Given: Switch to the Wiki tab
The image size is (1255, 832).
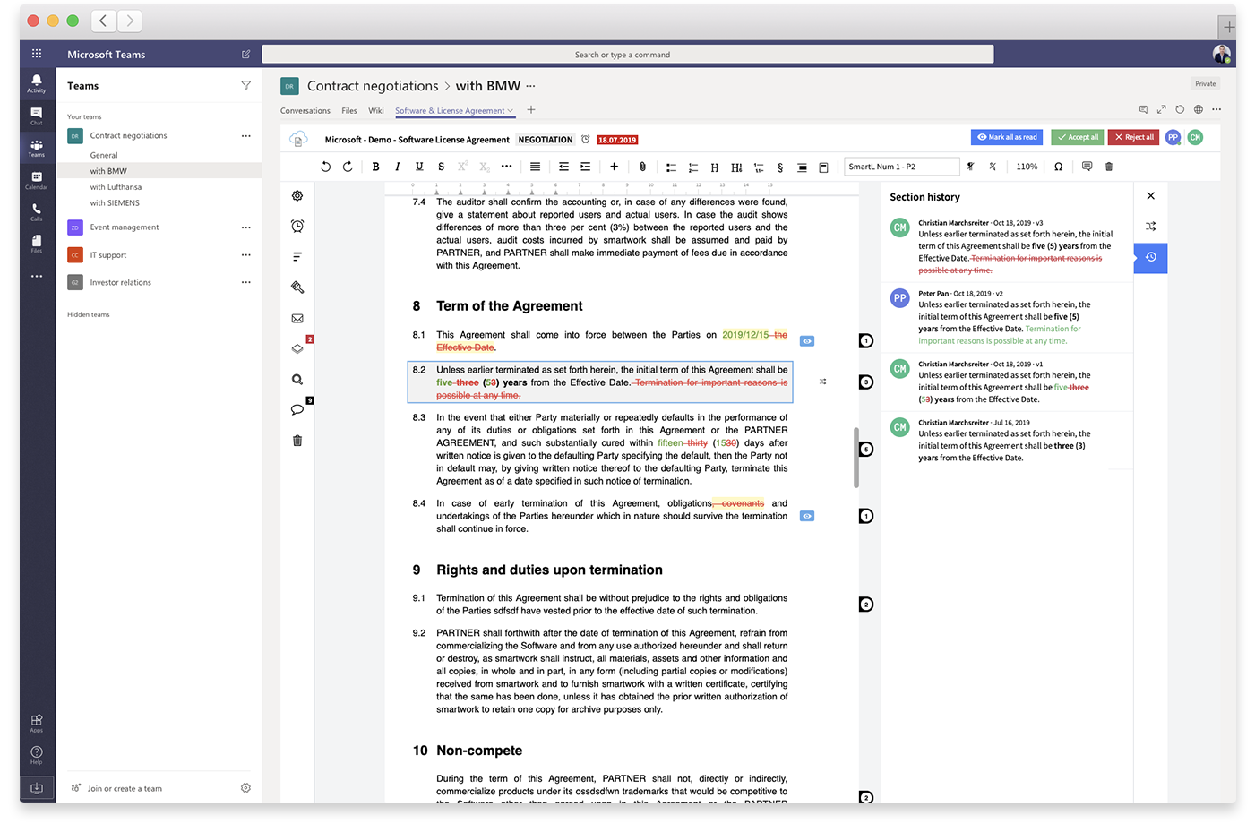Looking at the screenshot, I should pyautogui.click(x=376, y=111).
